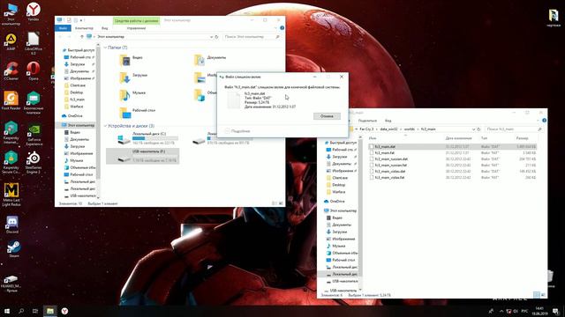Screen dimensions: 565x317
Task: Sort by the Размер column header
Action: tap(522, 138)
